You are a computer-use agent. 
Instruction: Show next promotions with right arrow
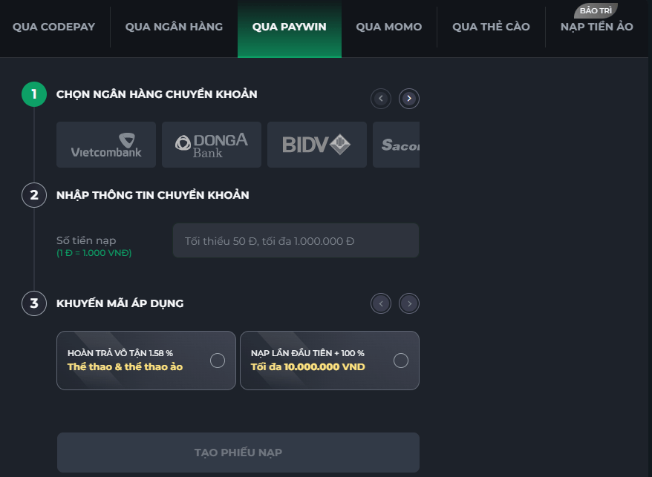409,303
